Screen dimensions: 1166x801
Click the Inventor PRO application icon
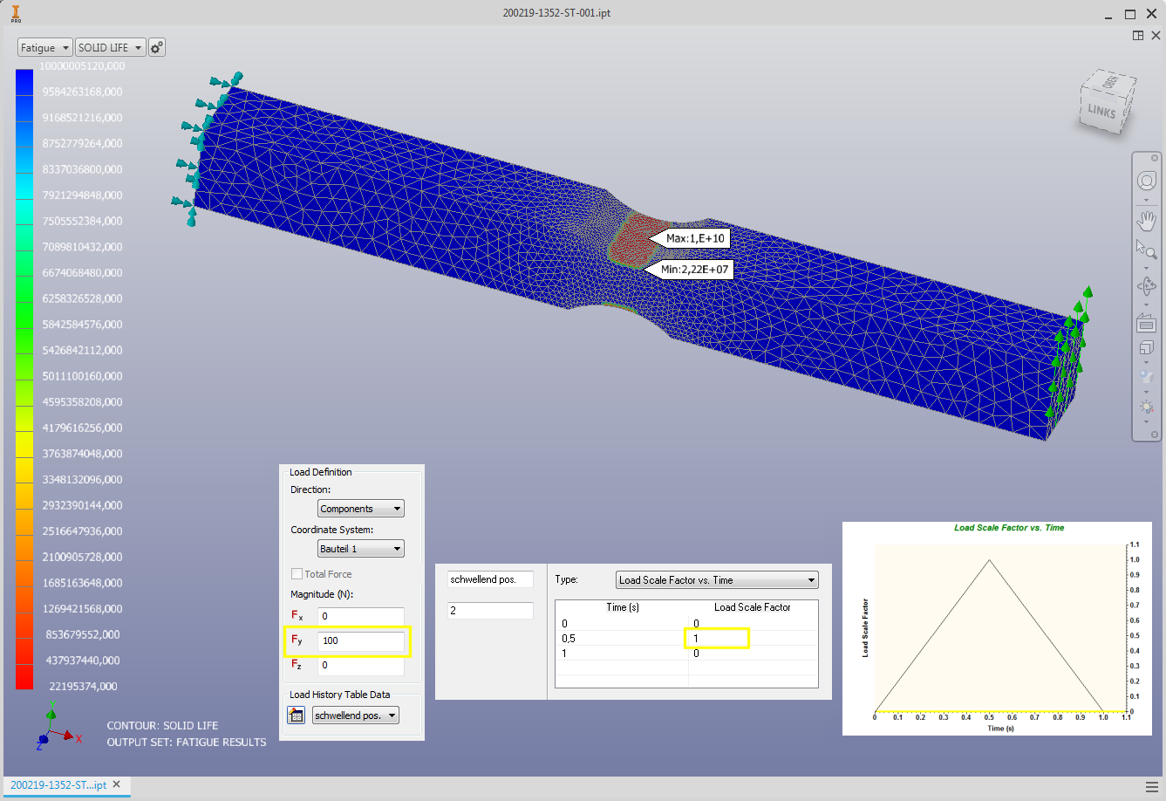[x=16, y=13]
